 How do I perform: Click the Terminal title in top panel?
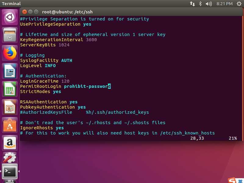coord(11,4)
